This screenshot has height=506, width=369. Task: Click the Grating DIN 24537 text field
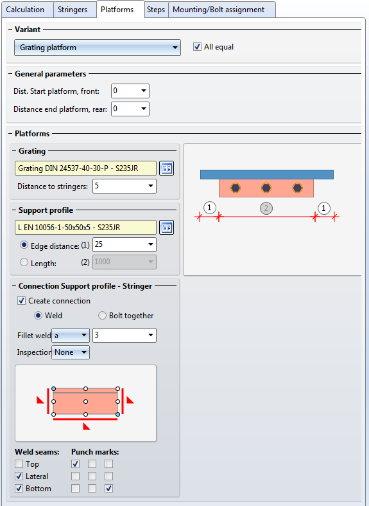click(85, 168)
